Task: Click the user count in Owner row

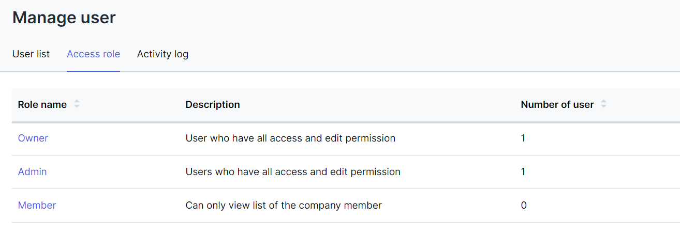Action: pos(523,138)
